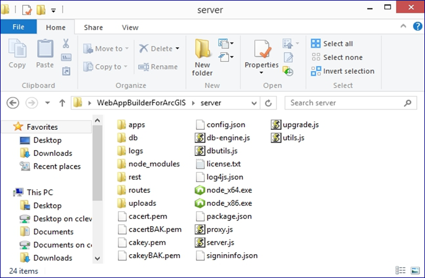Click the Open icon in Open group
Image resolution: width=425 pixels, height=278 pixels.
click(288, 43)
